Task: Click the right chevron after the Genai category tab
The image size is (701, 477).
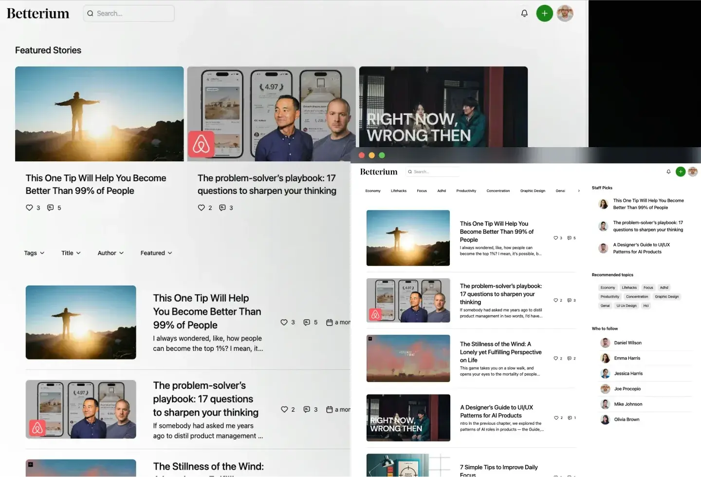Action: pyautogui.click(x=579, y=191)
